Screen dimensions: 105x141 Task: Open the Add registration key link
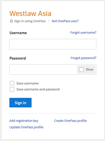[24, 121]
